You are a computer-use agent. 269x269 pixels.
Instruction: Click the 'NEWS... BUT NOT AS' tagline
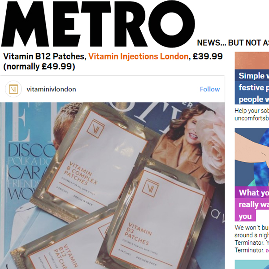coord(233,43)
